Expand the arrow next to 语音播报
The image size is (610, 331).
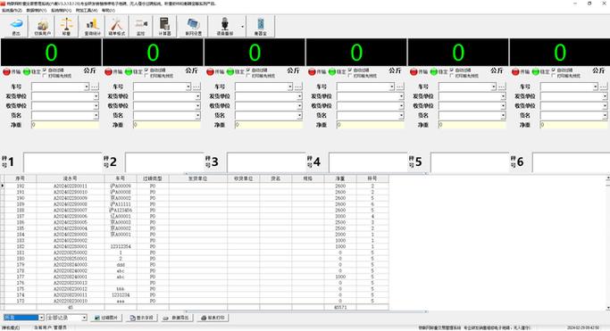[243, 27]
